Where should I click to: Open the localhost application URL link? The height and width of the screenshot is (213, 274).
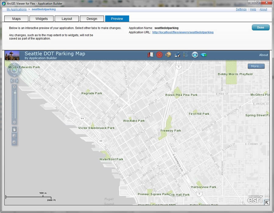pos(183,32)
